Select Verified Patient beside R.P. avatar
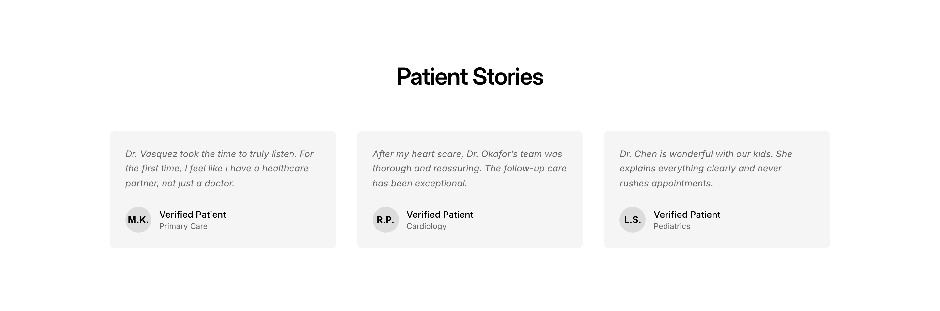This screenshot has height=311, width=940. [x=439, y=215]
